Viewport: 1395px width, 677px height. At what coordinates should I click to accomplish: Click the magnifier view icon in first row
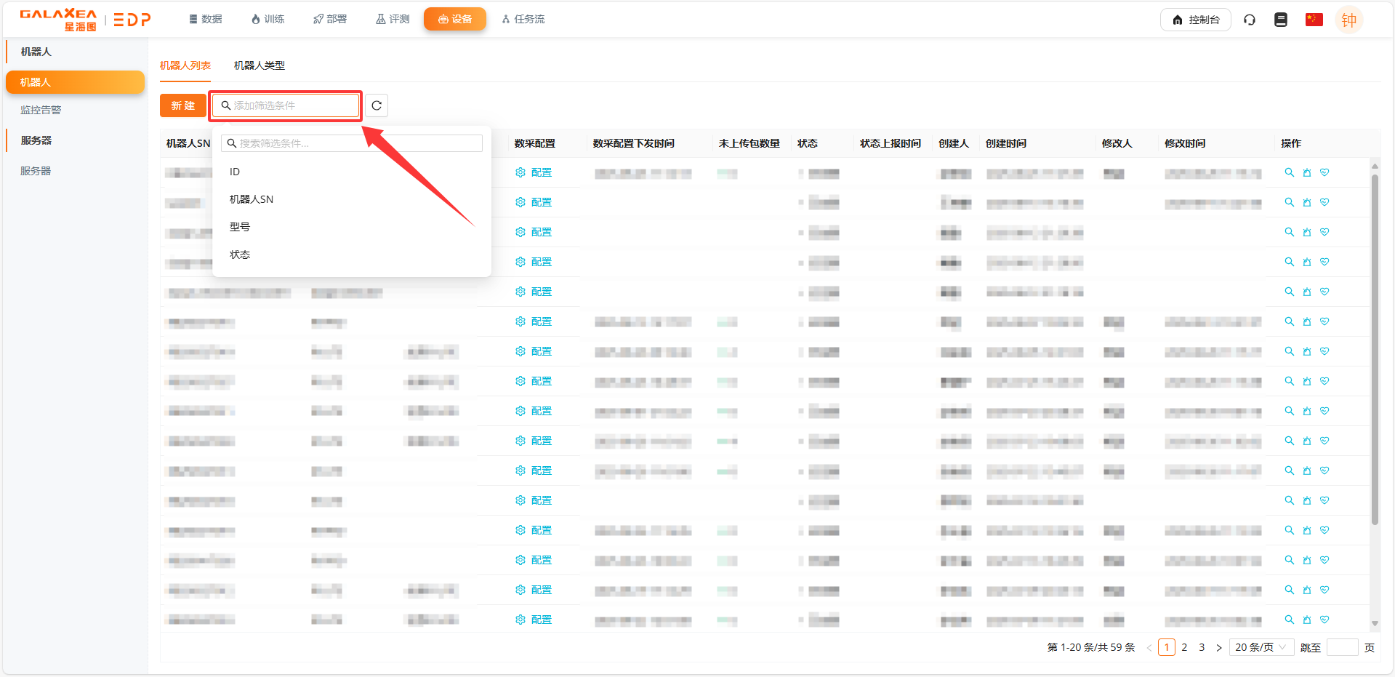(1289, 172)
